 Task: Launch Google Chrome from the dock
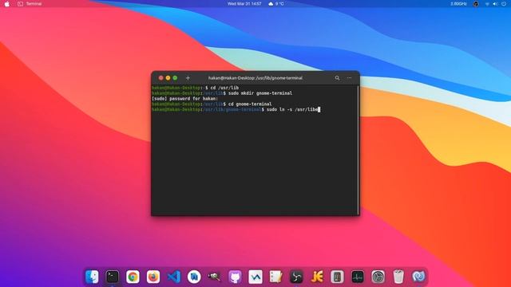click(133, 277)
